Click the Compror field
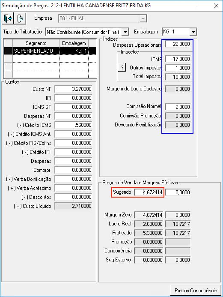The width and height of the screenshot is (223, 297). pos(73,170)
